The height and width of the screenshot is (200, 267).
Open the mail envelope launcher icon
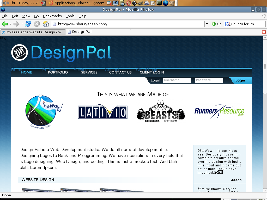point(172,3)
